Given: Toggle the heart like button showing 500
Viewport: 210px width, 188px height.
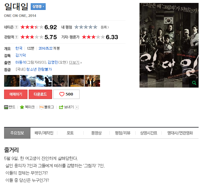Looking at the screenshot, I should [66, 94].
